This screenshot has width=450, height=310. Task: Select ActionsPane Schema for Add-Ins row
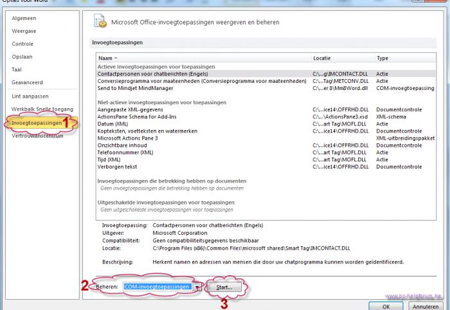266,117
